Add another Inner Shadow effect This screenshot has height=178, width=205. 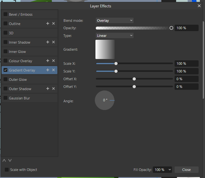[48, 42]
